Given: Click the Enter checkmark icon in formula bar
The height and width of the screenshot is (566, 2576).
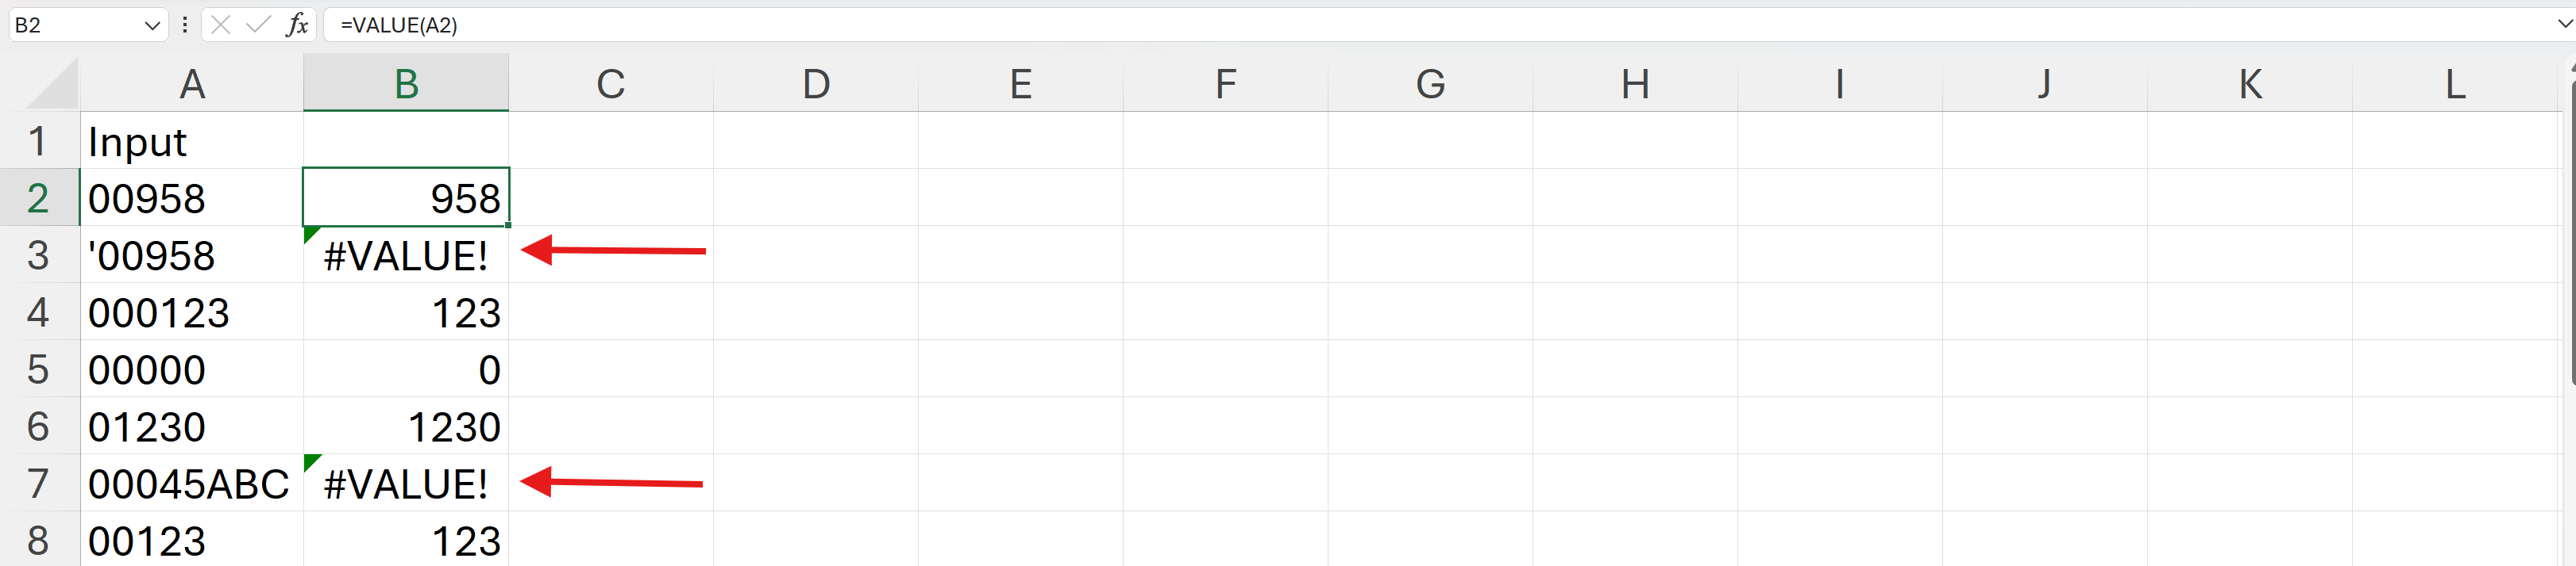Looking at the screenshot, I should (258, 25).
